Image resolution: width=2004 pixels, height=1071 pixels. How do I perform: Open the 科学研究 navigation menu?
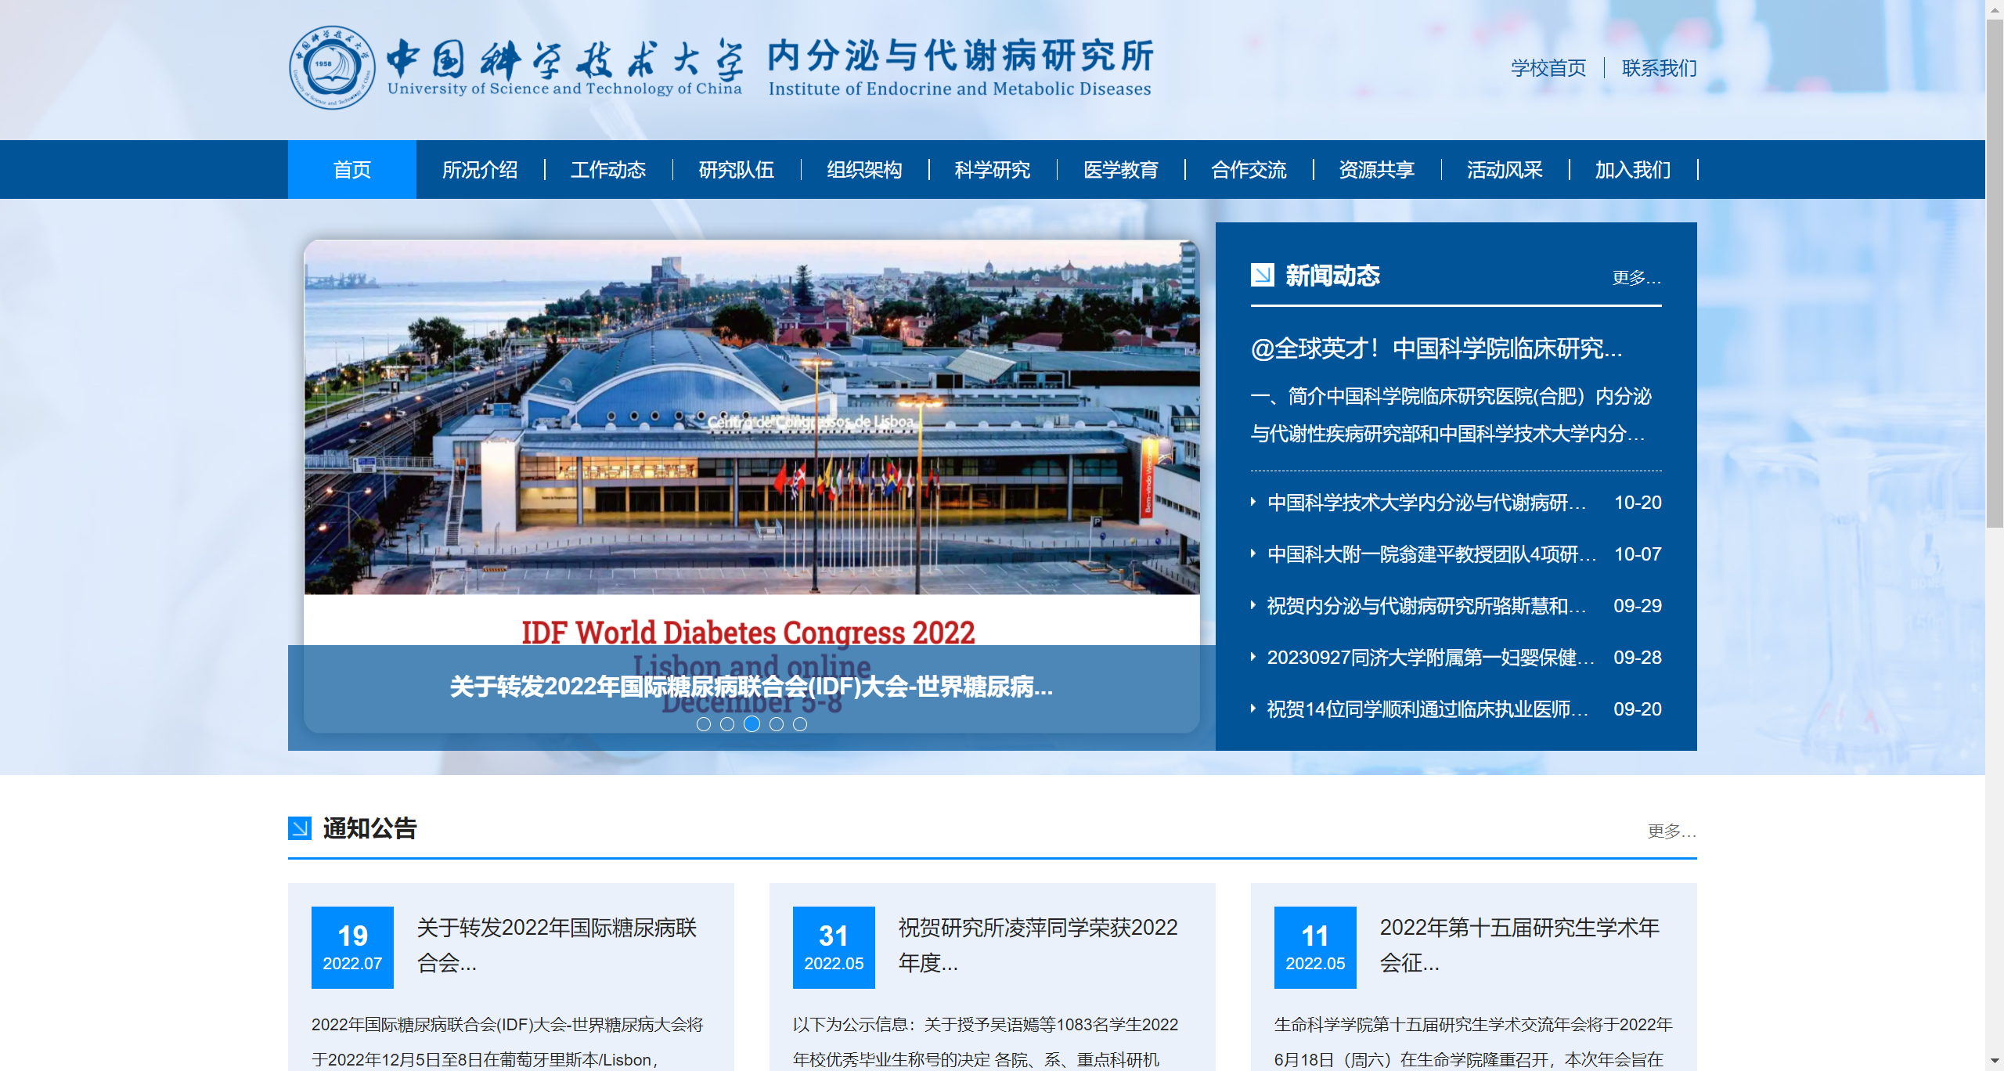point(993,170)
